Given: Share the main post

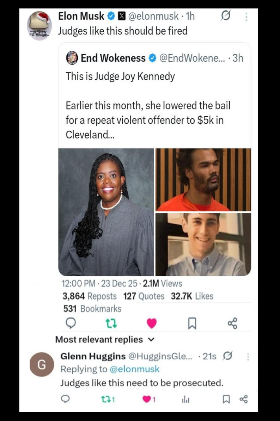Looking at the screenshot, I should pyautogui.click(x=232, y=323).
